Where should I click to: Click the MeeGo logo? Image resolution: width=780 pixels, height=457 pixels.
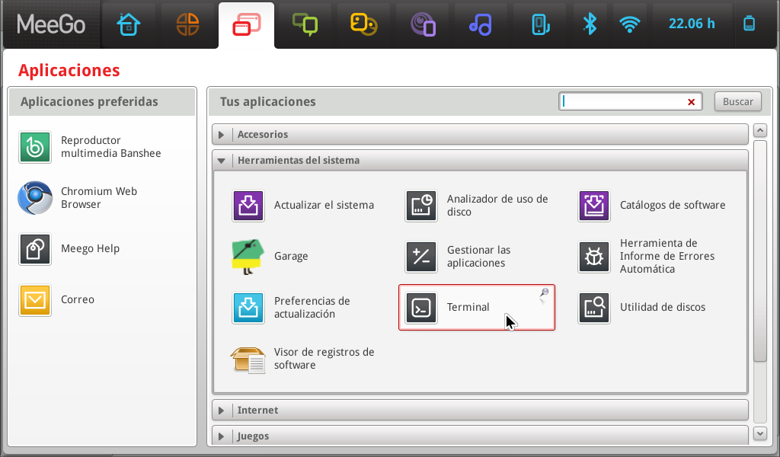pyautogui.click(x=51, y=24)
